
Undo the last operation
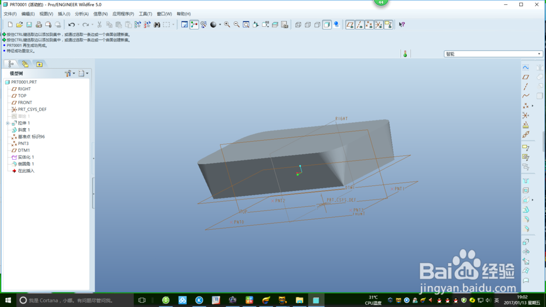[72, 25]
